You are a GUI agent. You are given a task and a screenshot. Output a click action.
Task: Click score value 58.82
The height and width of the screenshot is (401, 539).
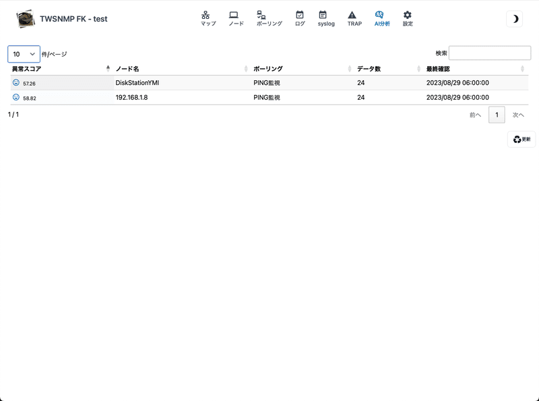[30, 98]
